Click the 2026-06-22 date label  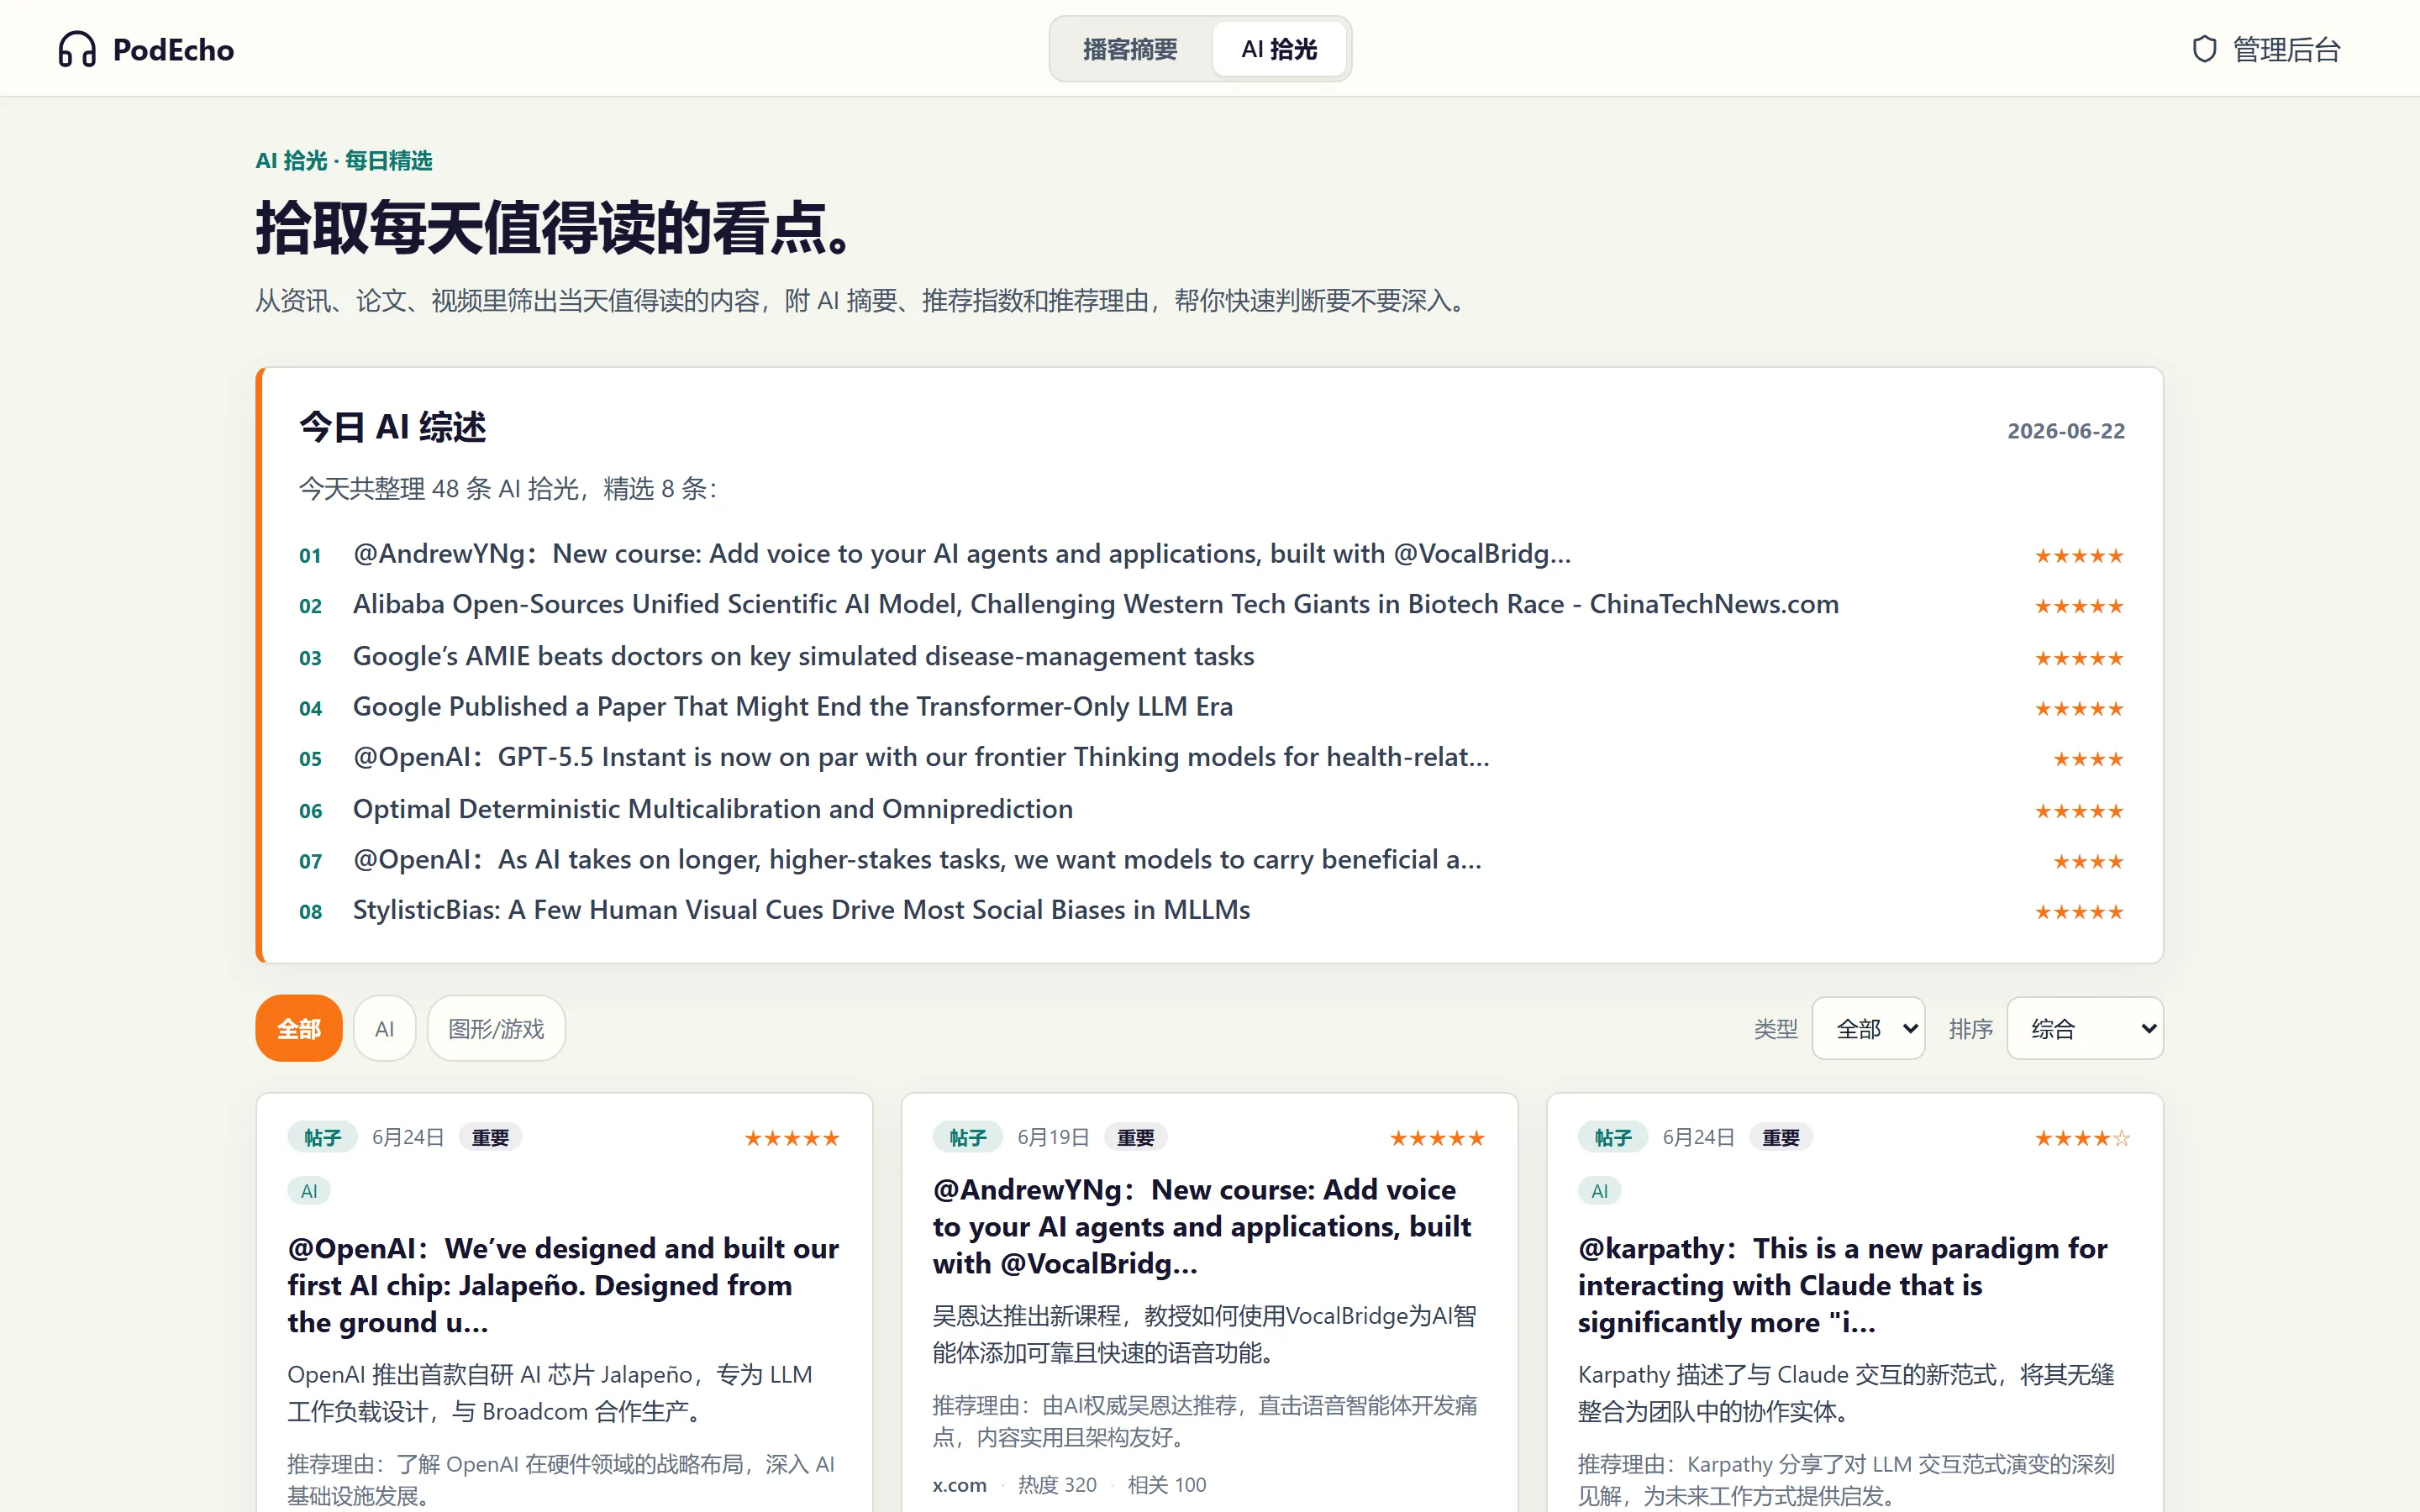point(2066,431)
